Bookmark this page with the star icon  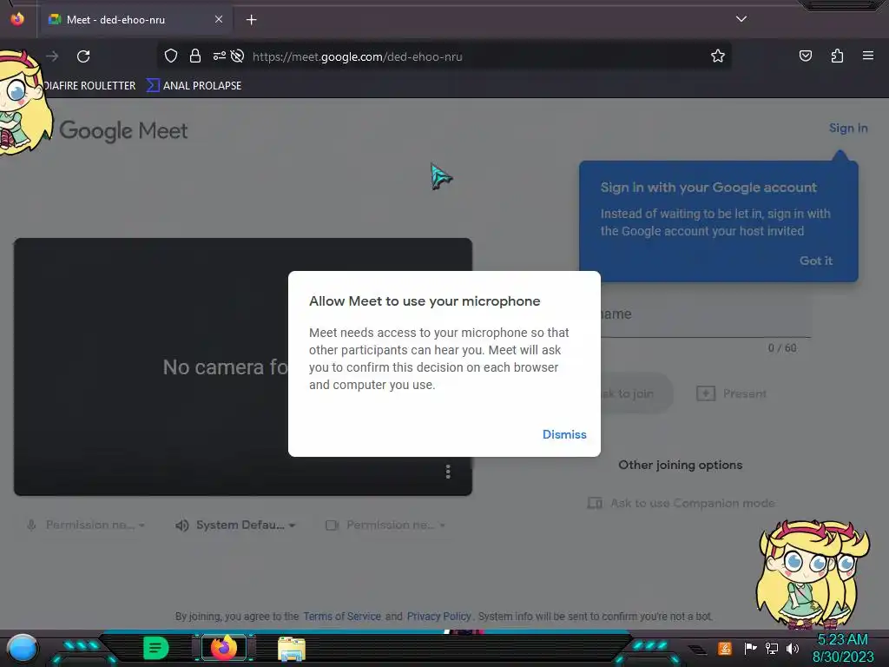coord(718,56)
